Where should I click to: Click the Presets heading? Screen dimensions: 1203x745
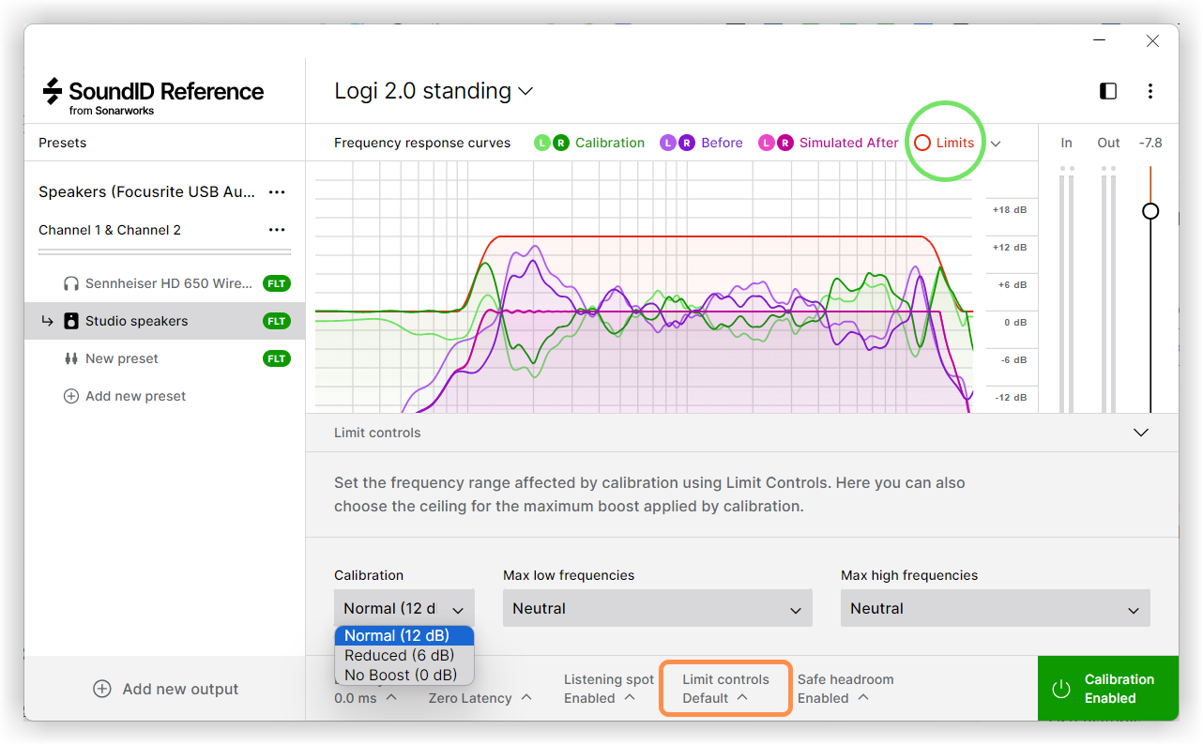pos(62,143)
